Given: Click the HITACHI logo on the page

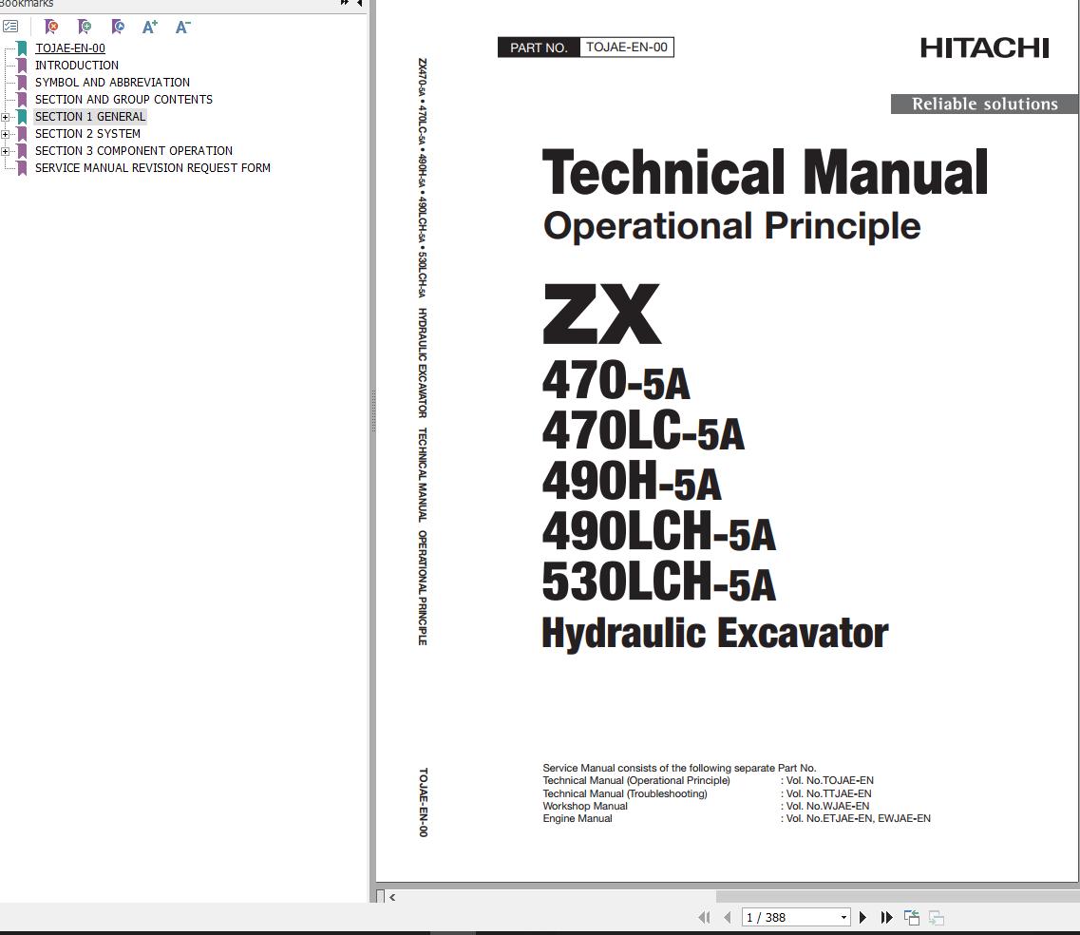Looking at the screenshot, I should pos(984,48).
